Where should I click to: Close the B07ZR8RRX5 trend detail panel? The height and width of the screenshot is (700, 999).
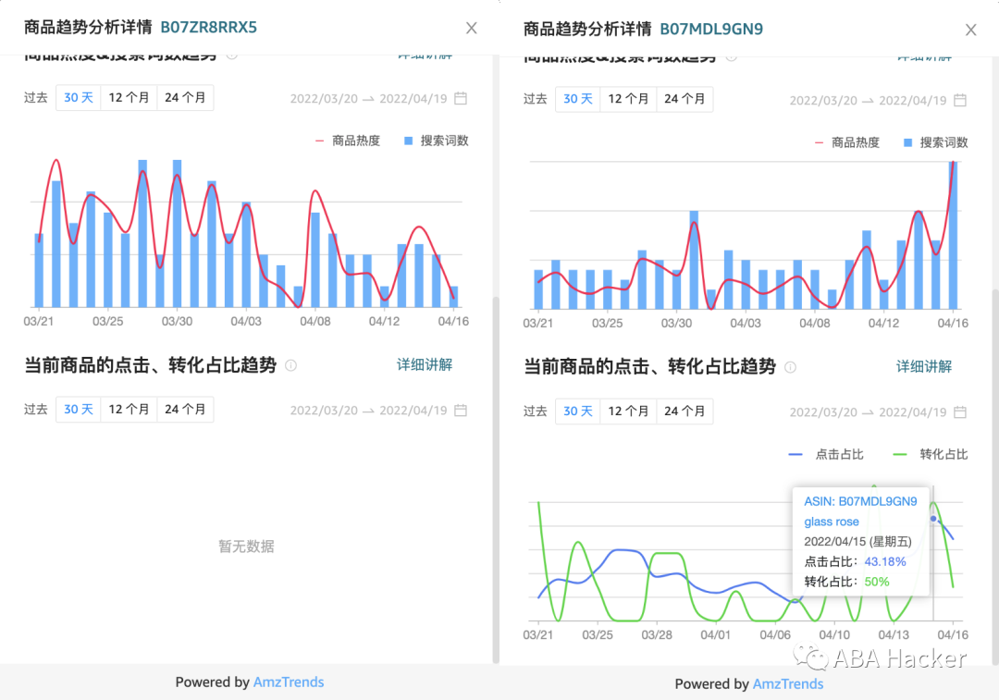pyautogui.click(x=471, y=28)
